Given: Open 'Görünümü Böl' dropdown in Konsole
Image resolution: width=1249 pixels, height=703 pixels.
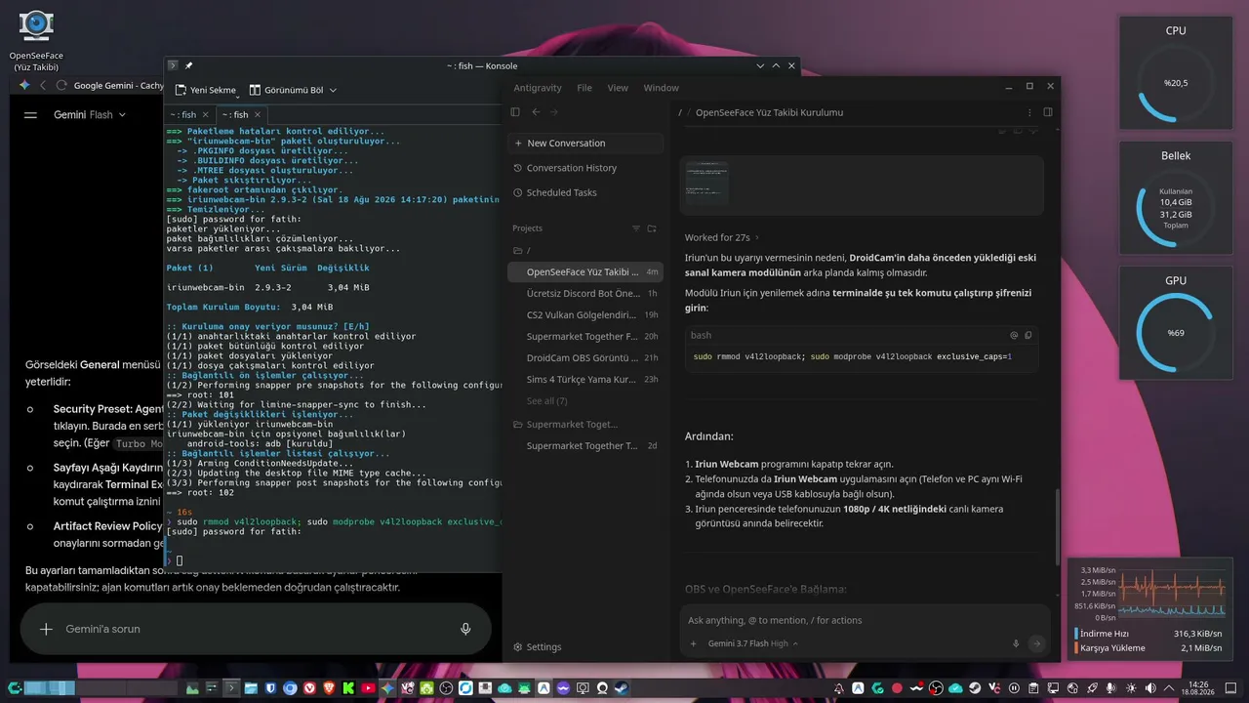Looking at the screenshot, I should (x=293, y=90).
